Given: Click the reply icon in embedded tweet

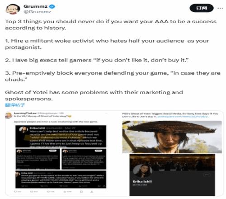Looking at the screenshot, I should click(15, 192).
